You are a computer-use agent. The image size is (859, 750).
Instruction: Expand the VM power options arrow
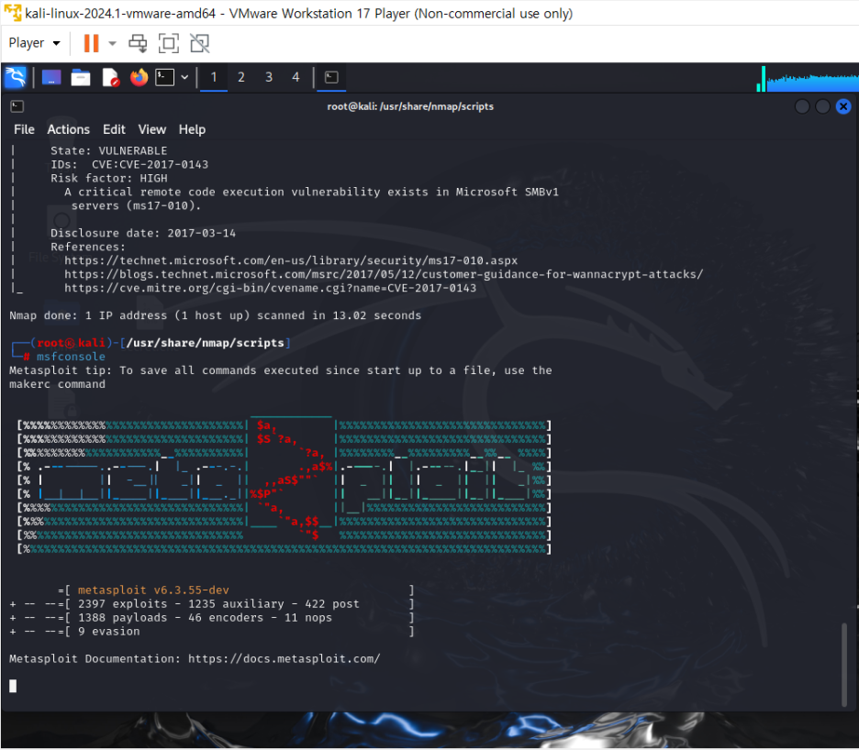[112, 43]
